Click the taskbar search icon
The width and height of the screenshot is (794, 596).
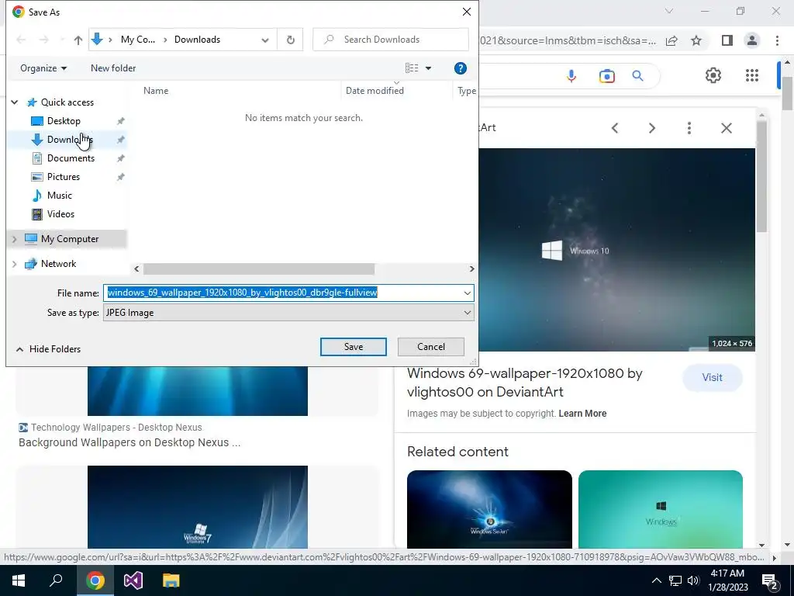tap(56, 580)
